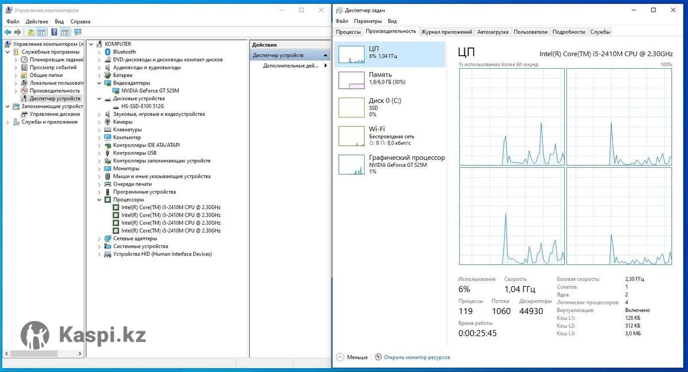688x372 pixels.
Task: Click the HS-SSD-E100 512G disk icon
Action: (x=116, y=106)
